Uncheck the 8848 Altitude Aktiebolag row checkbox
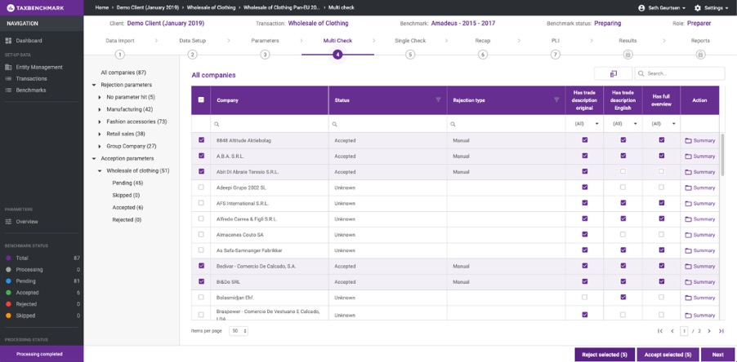This screenshot has width=737, height=362. [x=201, y=139]
